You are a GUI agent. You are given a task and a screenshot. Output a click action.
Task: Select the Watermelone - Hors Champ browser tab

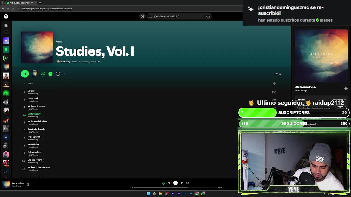click(21, 3)
